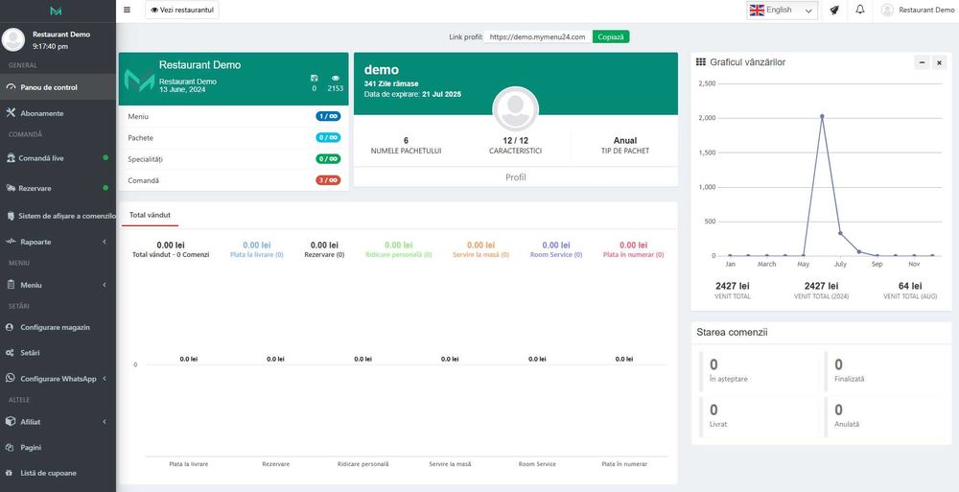Expand the Configurare WhatsApp submenu
Screen dimensions: 959x492
[x=105, y=378]
